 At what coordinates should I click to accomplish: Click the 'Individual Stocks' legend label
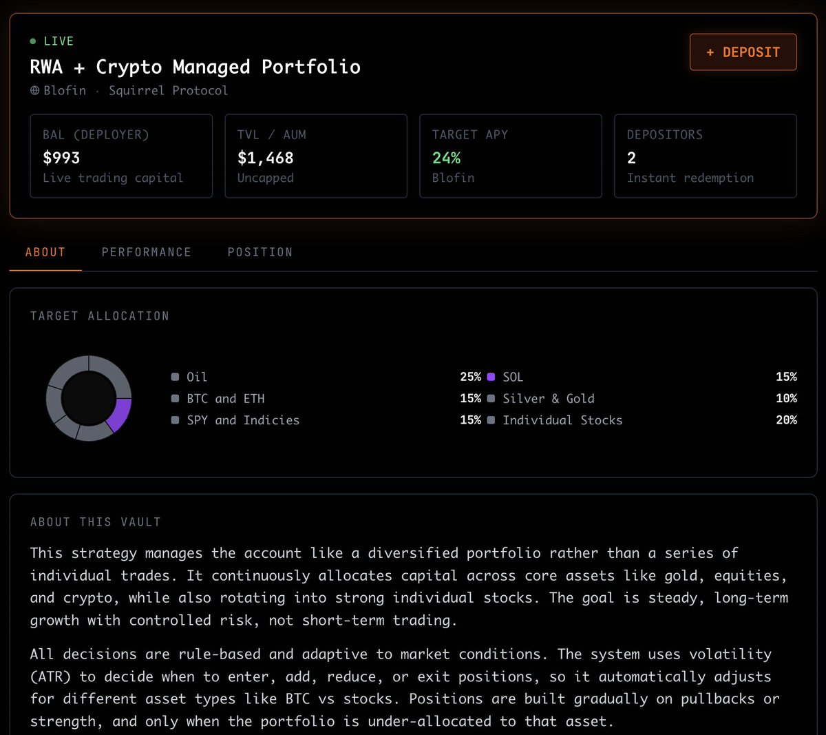[x=562, y=420]
